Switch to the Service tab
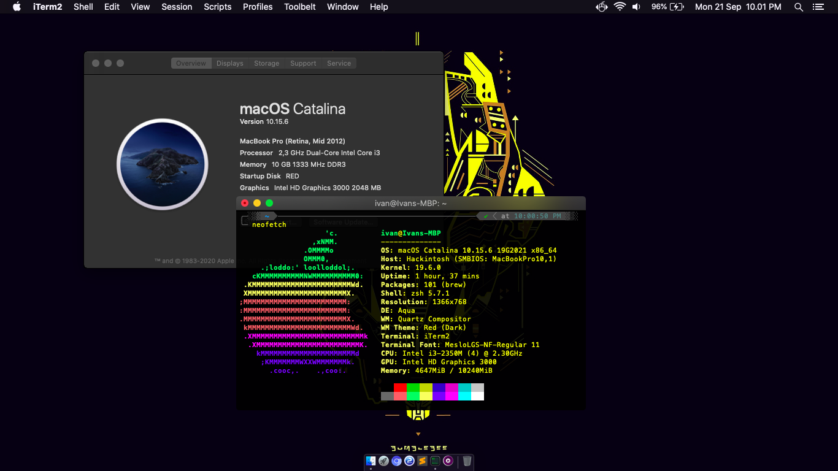 tap(339, 63)
